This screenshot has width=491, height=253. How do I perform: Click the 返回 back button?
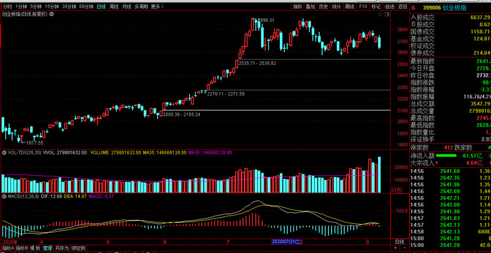point(402,6)
